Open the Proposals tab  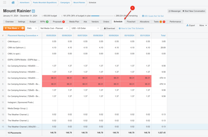click(59, 22)
